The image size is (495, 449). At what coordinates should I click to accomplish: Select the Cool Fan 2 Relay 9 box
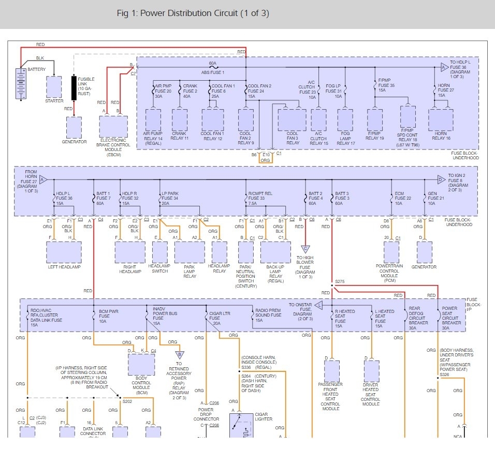(x=246, y=120)
